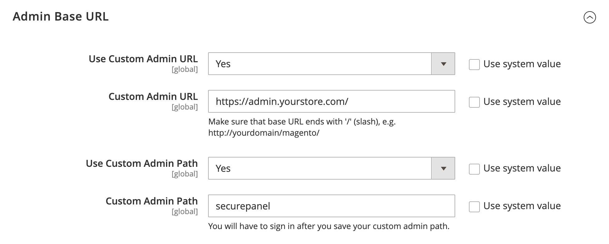
Task: Enable Use system value for Custom Admin URL
Action: [475, 102]
